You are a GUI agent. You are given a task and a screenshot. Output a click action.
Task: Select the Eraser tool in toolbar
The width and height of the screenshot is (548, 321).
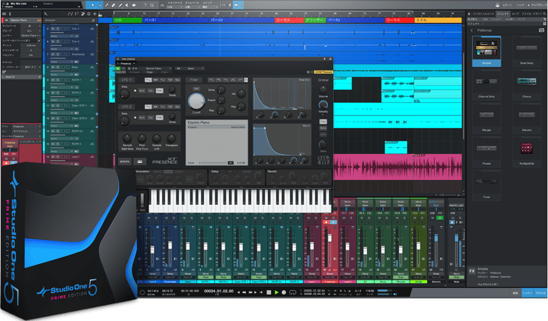[x=113, y=5]
